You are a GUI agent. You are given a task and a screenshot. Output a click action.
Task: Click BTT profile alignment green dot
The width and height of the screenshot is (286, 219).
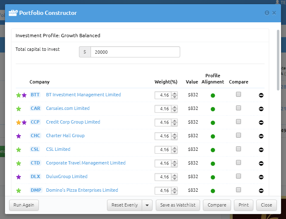pos(213,95)
